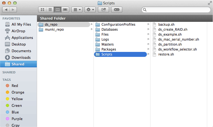Viewport: 213px width, 127px height.
Task: Open the Packages folder
Action: click(x=108, y=49)
